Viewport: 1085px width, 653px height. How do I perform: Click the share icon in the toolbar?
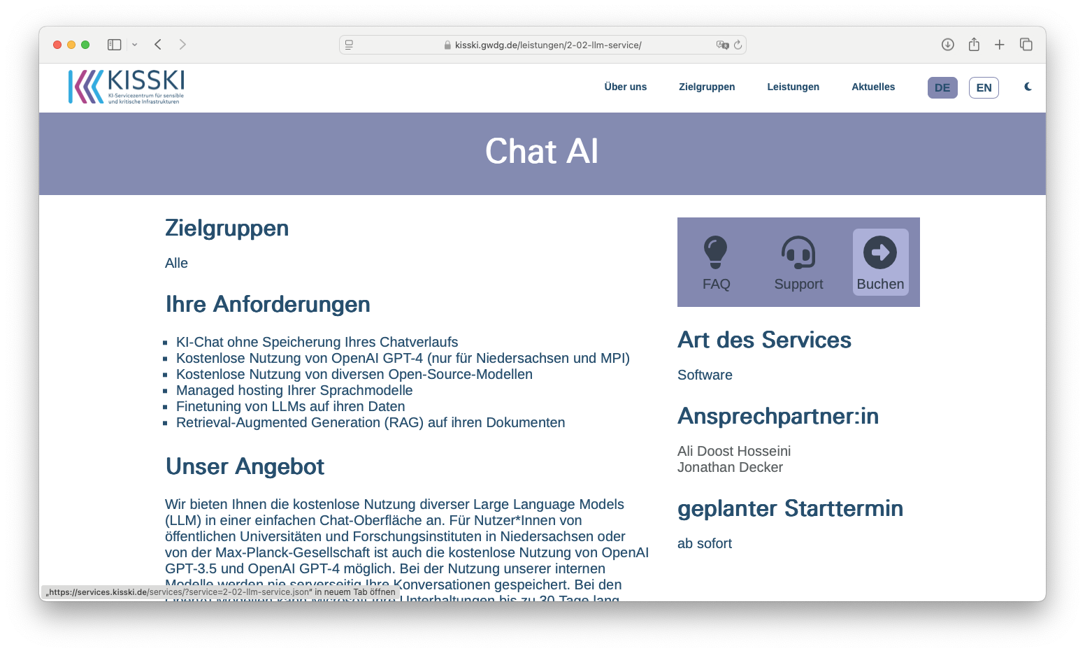[974, 44]
